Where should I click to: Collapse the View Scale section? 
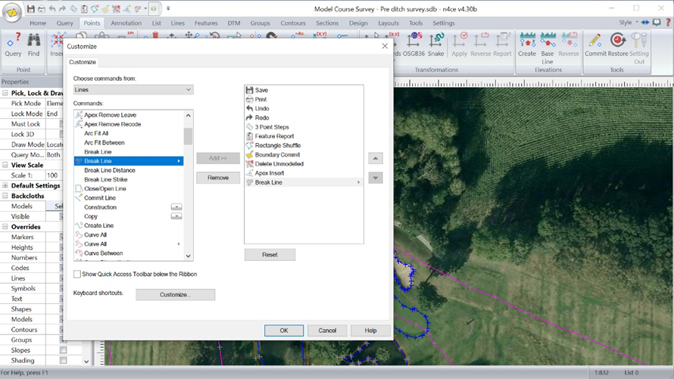[5, 165]
